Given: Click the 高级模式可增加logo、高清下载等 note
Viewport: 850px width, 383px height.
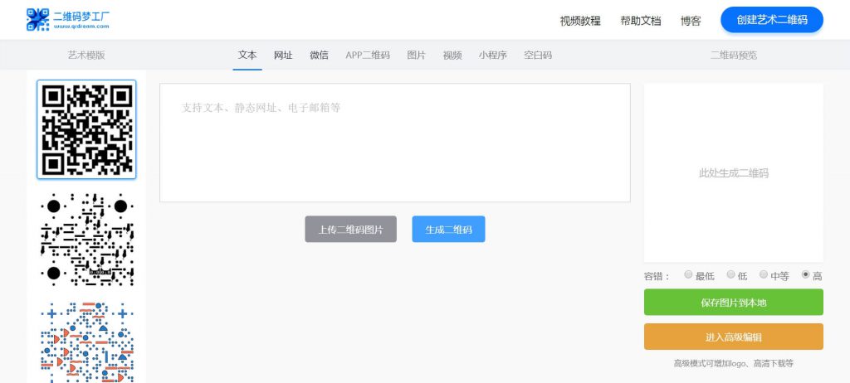Looking at the screenshot, I should [x=734, y=363].
